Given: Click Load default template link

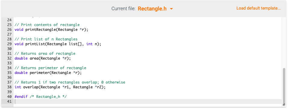Looking at the screenshot, I should point(258,8).
